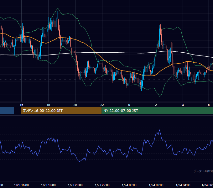Viewport: 213px width, 188px height.
Task: Click the blue session band left of London
Action: tap(7, 111)
